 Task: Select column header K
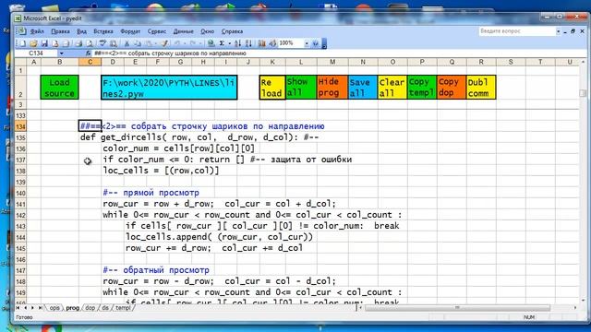(x=272, y=62)
